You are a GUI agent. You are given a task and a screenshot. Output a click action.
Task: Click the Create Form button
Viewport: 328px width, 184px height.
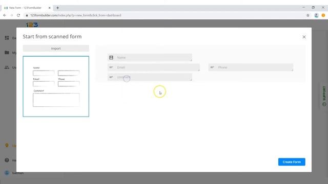[292, 162]
